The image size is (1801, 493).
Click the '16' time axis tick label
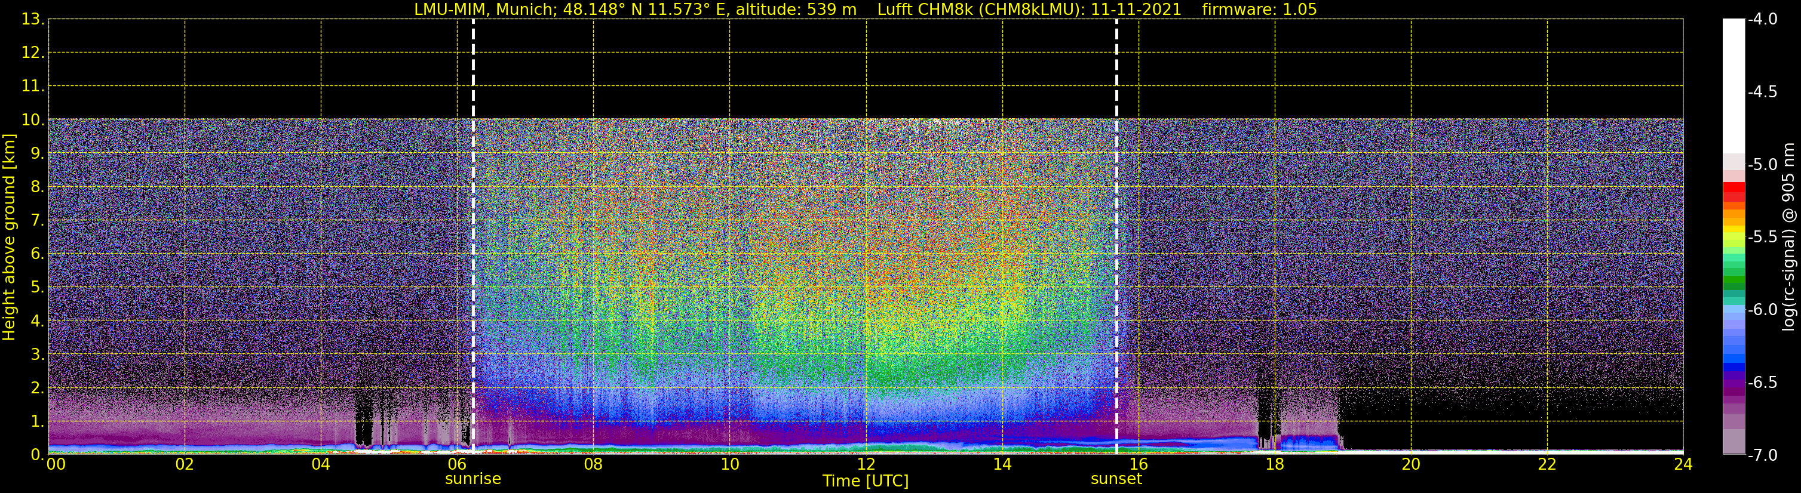click(1139, 464)
